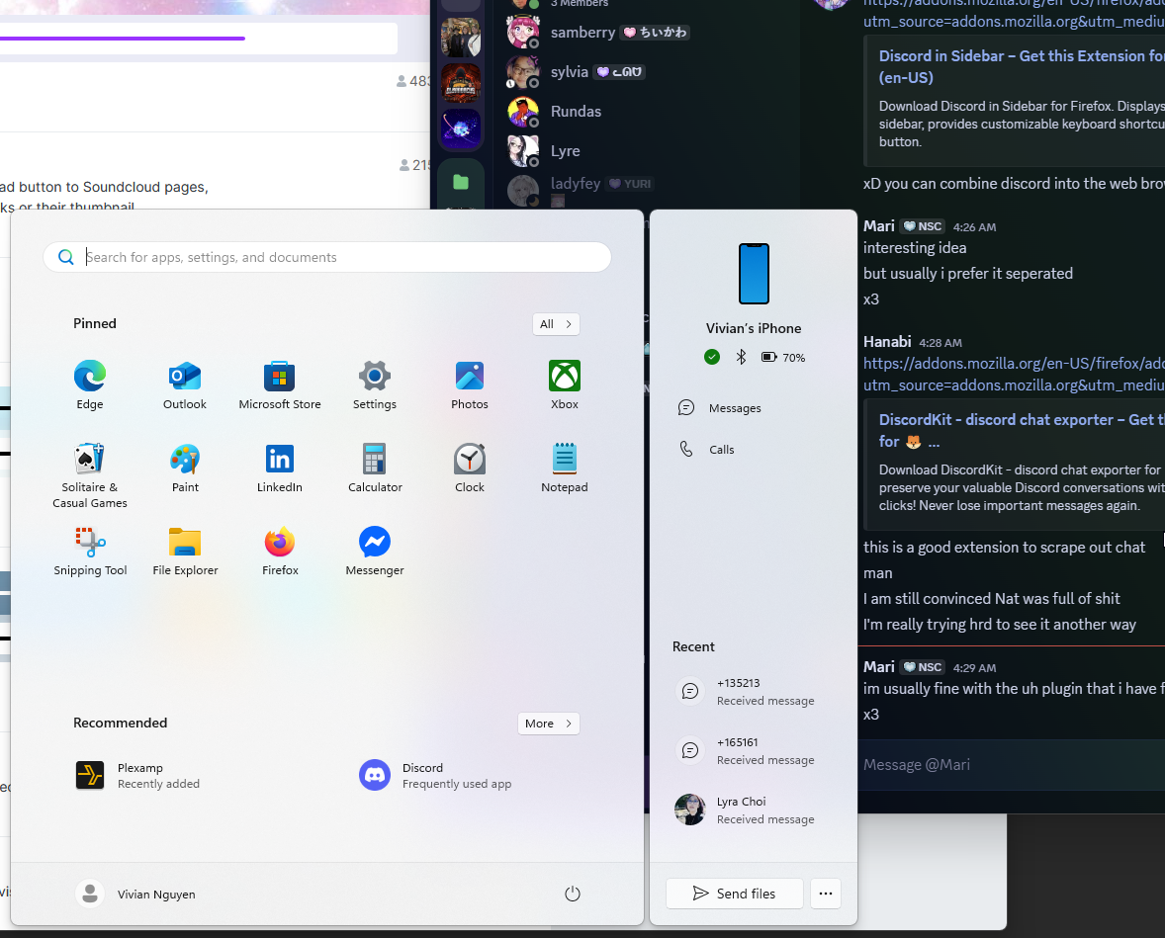Viewport: 1165px width, 938px height.
Task: Open the Messenger app icon
Action: point(375,543)
